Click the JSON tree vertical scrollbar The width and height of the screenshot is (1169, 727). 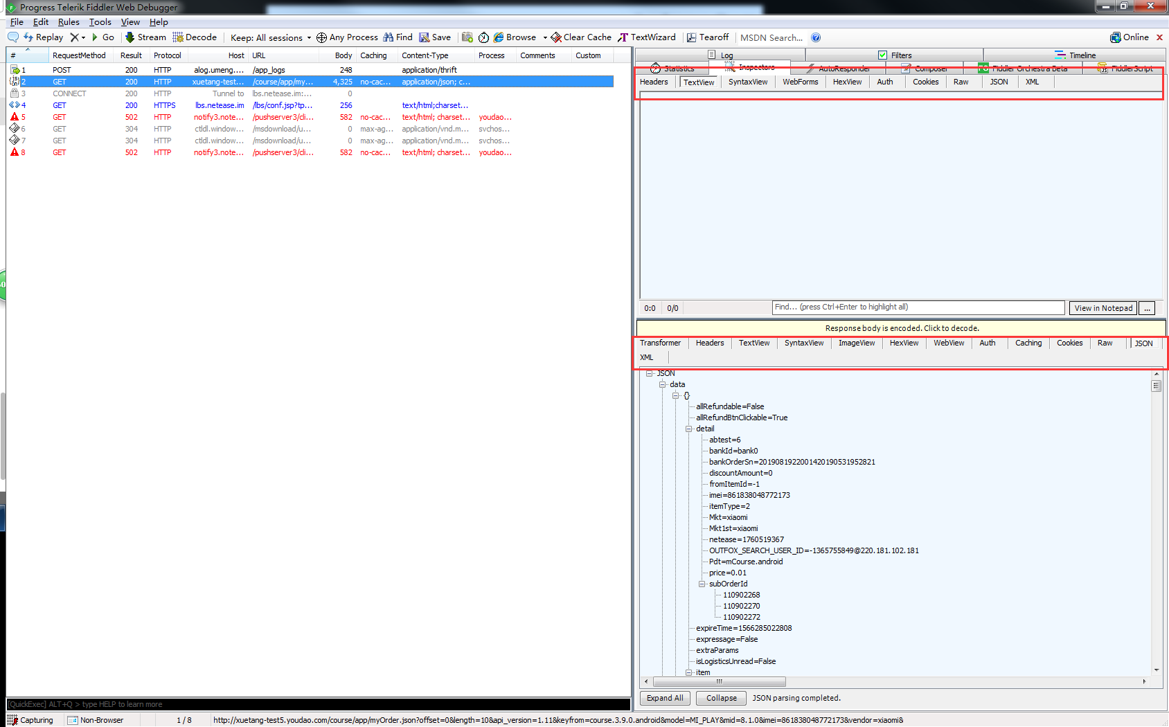(1156, 523)
